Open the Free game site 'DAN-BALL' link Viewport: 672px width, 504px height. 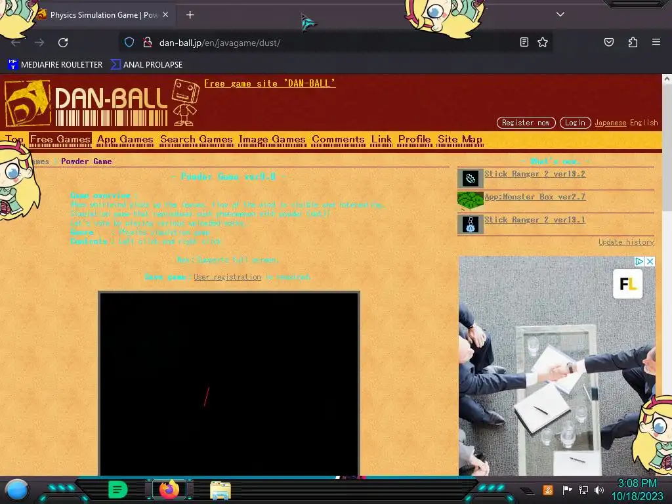pyautogui.click(x=270, y=83)
